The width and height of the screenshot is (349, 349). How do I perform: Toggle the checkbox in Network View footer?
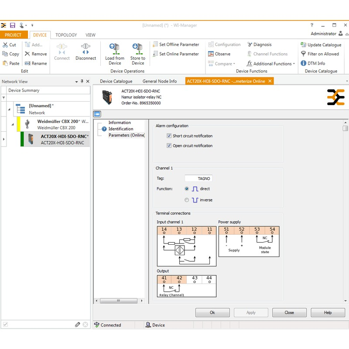(6, 325)
